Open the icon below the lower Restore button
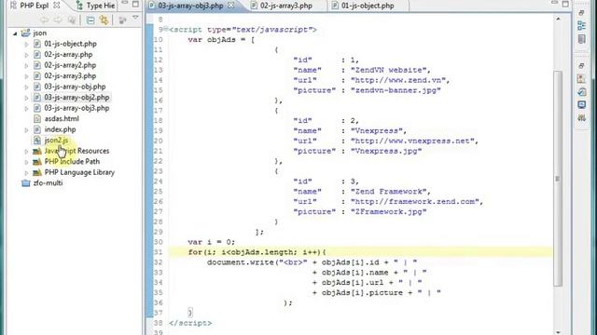 581,78
